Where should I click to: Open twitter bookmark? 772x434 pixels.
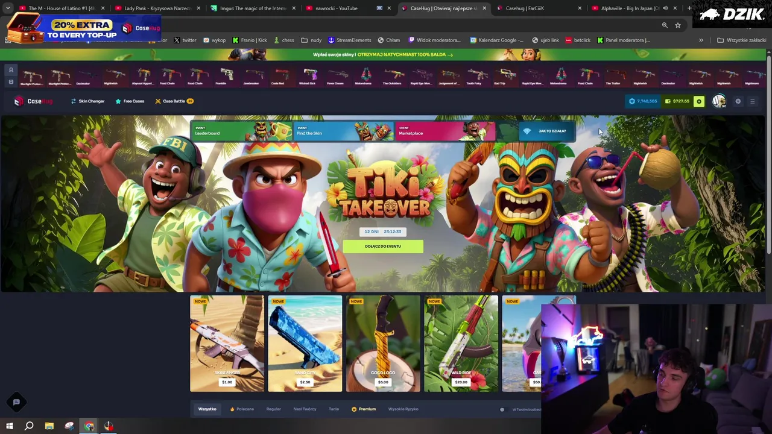pos(185,40)
